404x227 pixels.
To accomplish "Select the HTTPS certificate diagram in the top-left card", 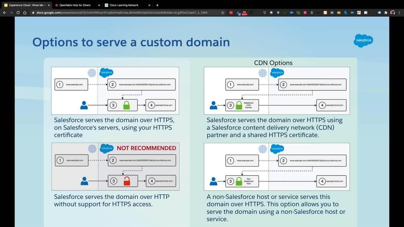I will (x=115, y=91).
